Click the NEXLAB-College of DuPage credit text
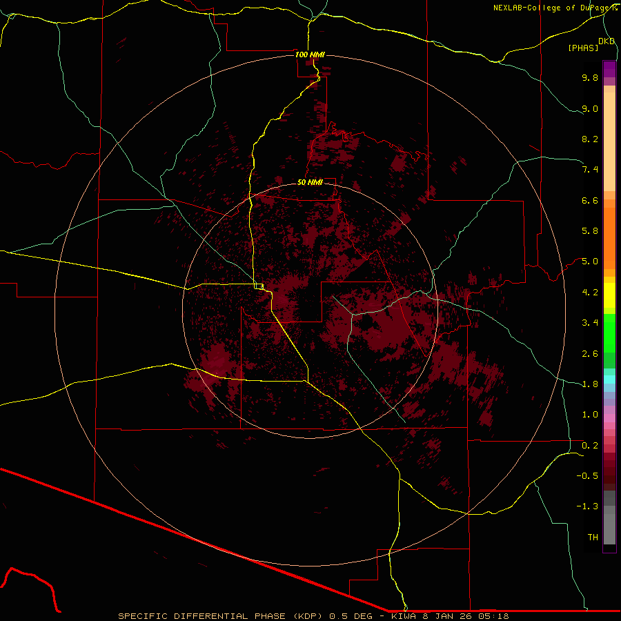Screen dimensions: 621x621 (x=555, y=8)
